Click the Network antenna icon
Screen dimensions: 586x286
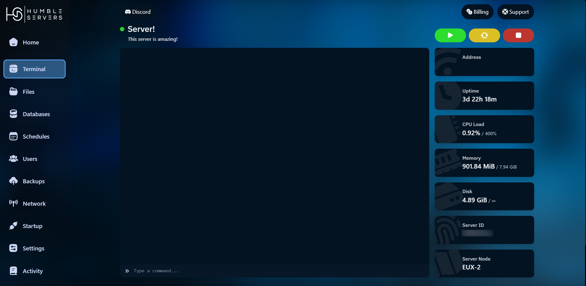(x=13, y=203)
